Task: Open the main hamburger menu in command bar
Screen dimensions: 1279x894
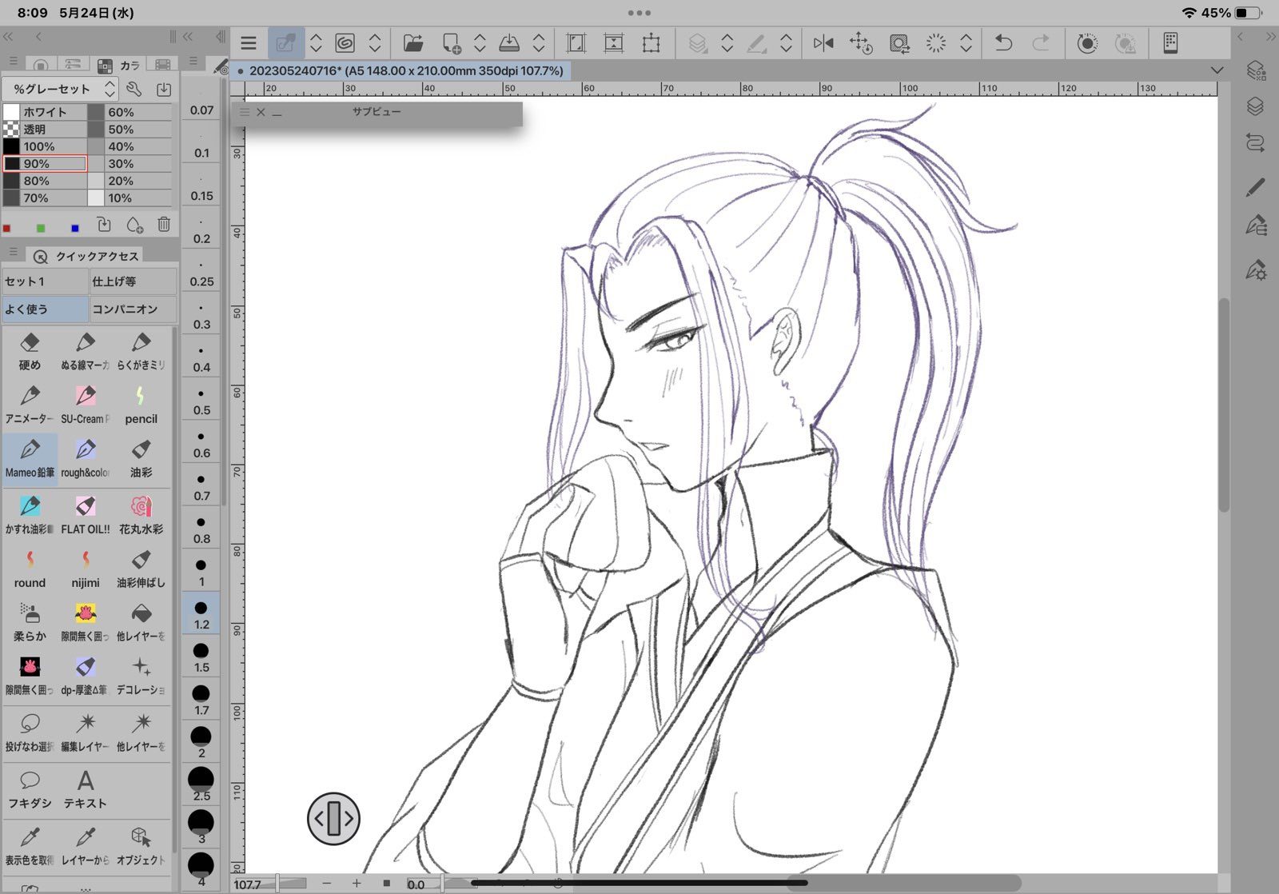Action: point(249,43)
